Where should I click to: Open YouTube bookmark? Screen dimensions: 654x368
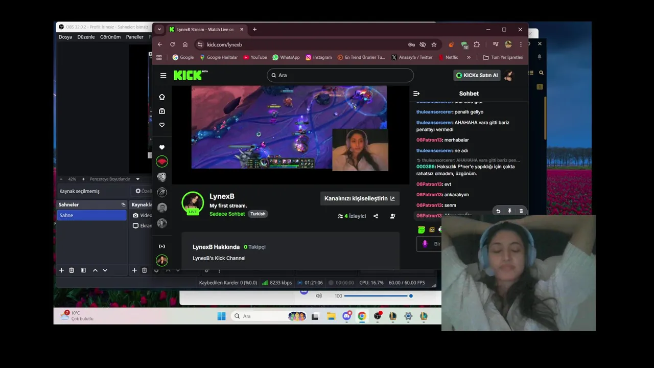tap(255, 57)
